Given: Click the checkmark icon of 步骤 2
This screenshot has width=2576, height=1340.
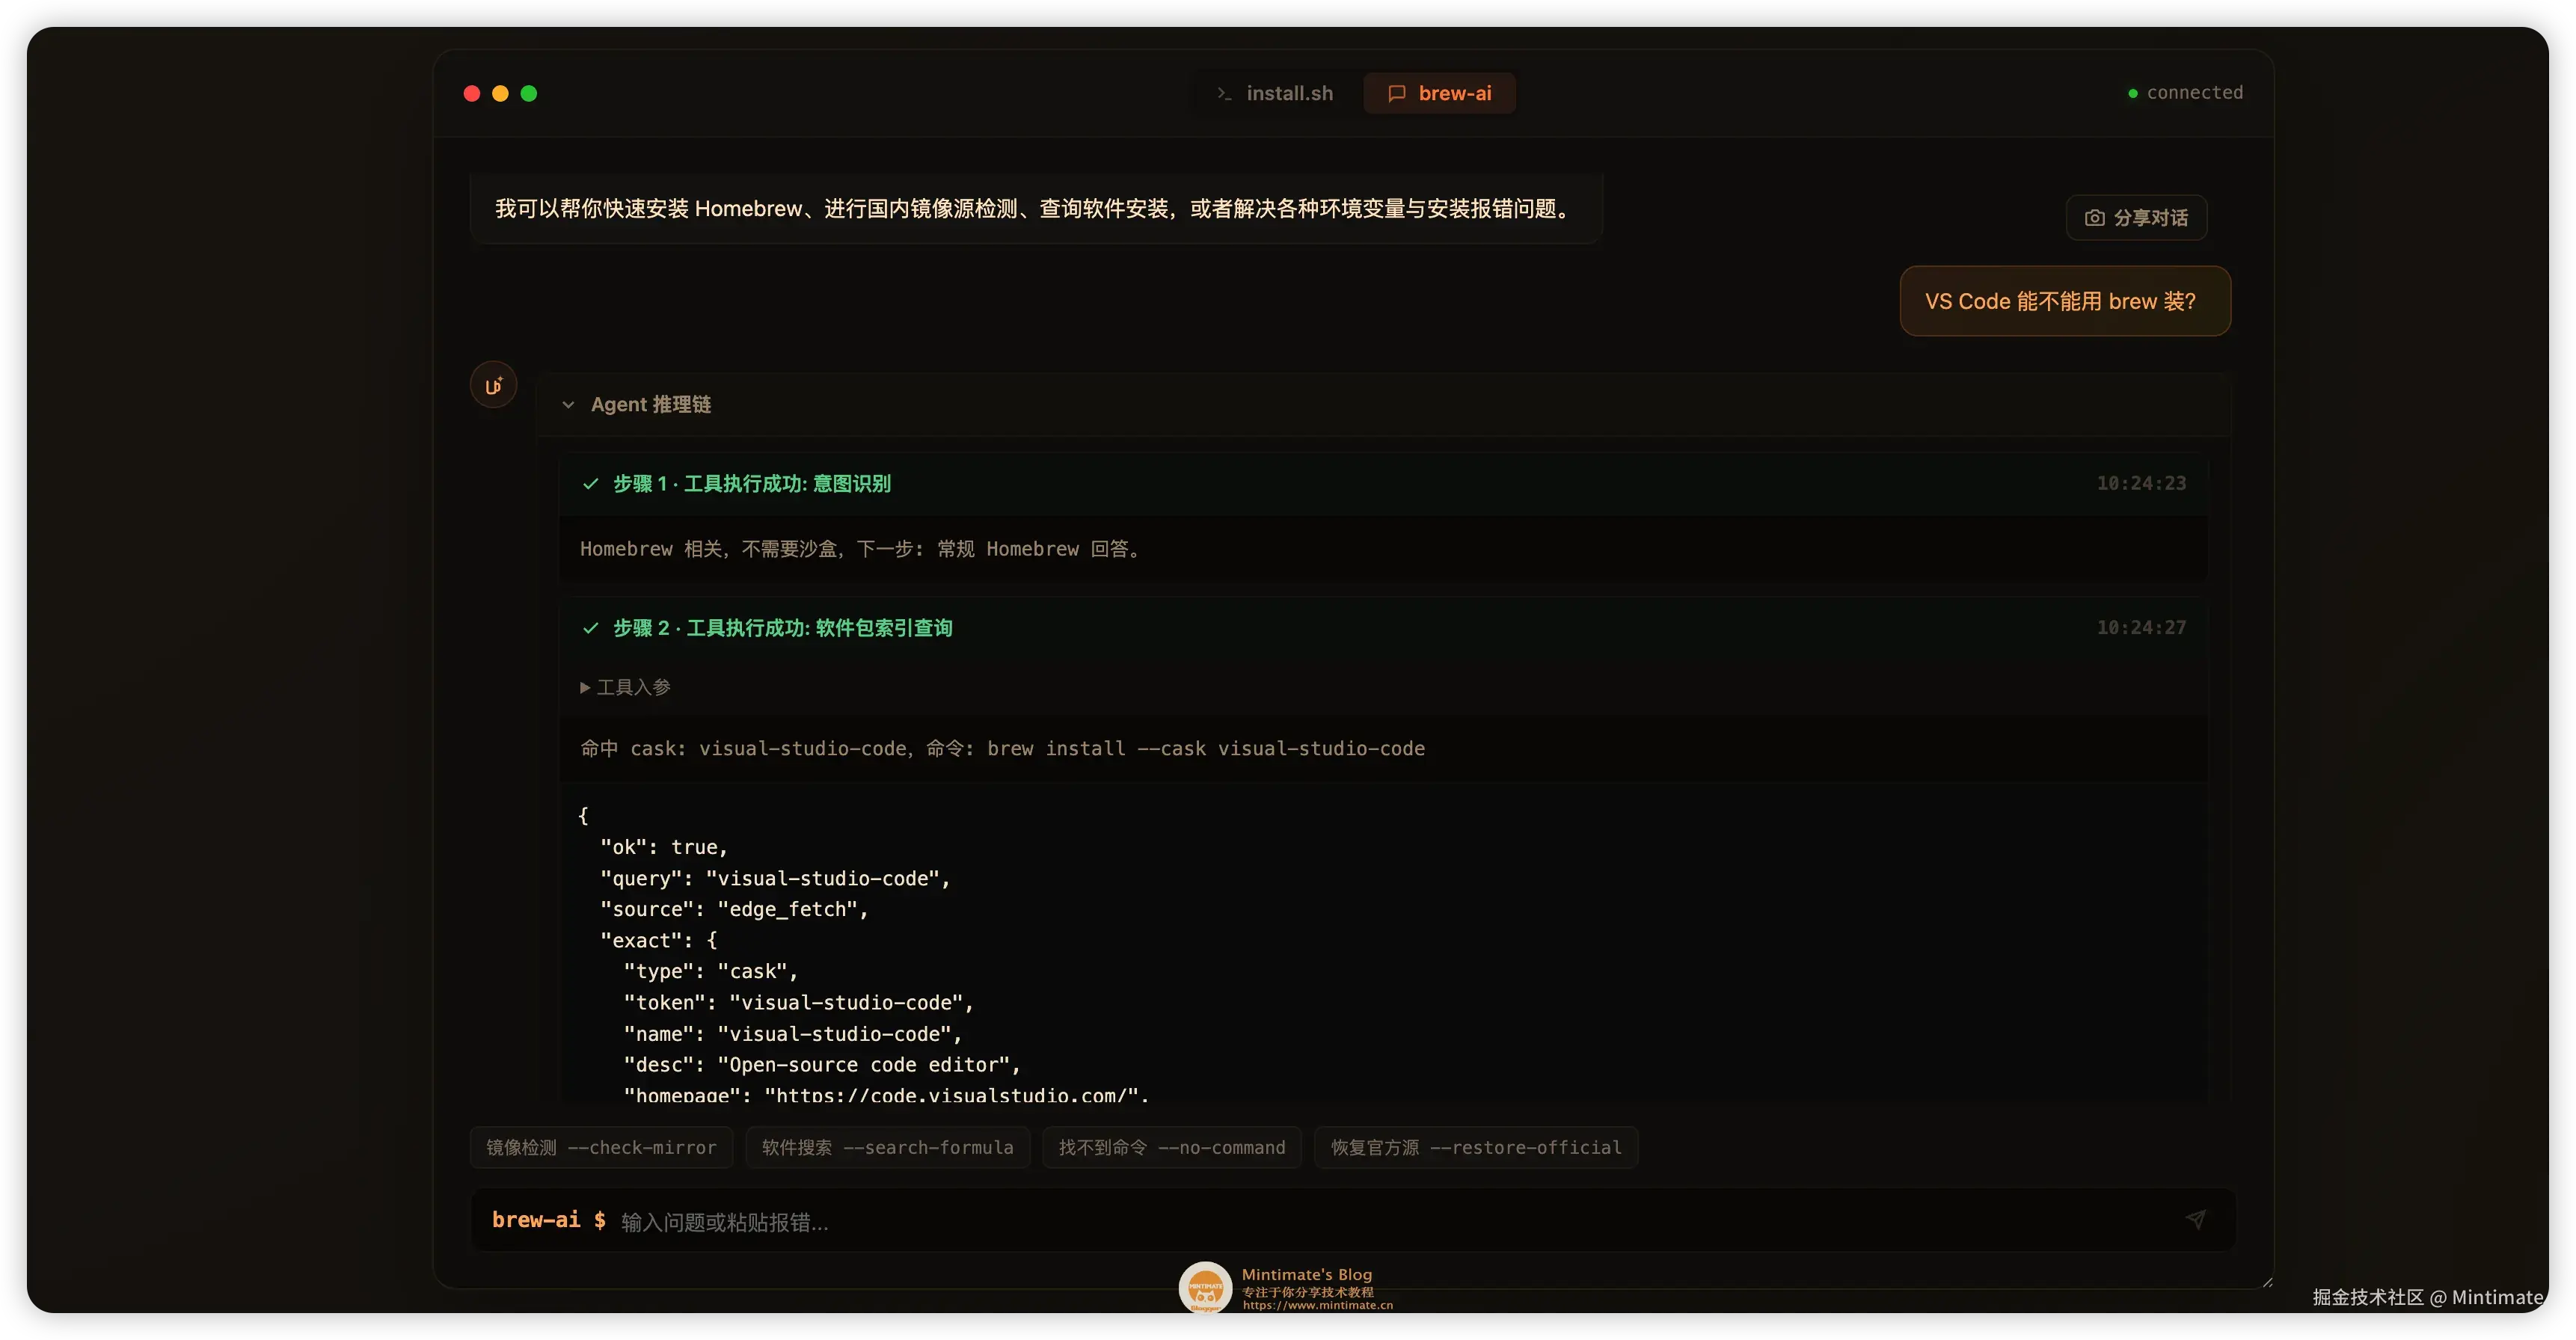Looking at the screenshot, I should [590, 628].
